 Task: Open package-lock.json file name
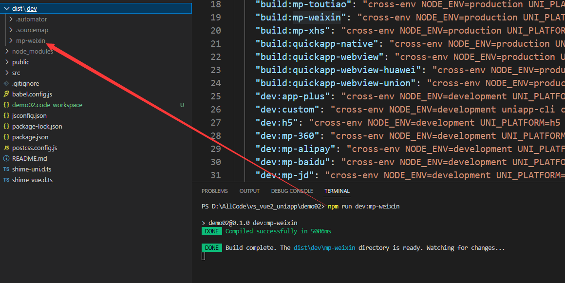[x=37, y=127]
